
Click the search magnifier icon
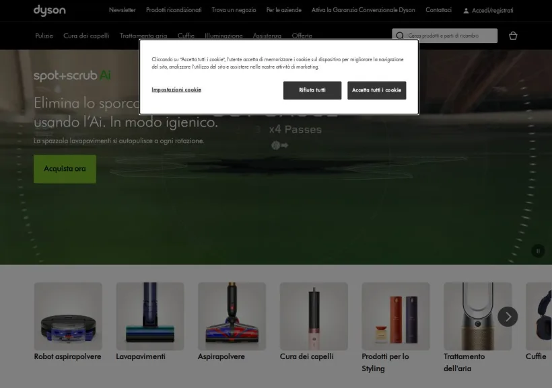[400, 36]
